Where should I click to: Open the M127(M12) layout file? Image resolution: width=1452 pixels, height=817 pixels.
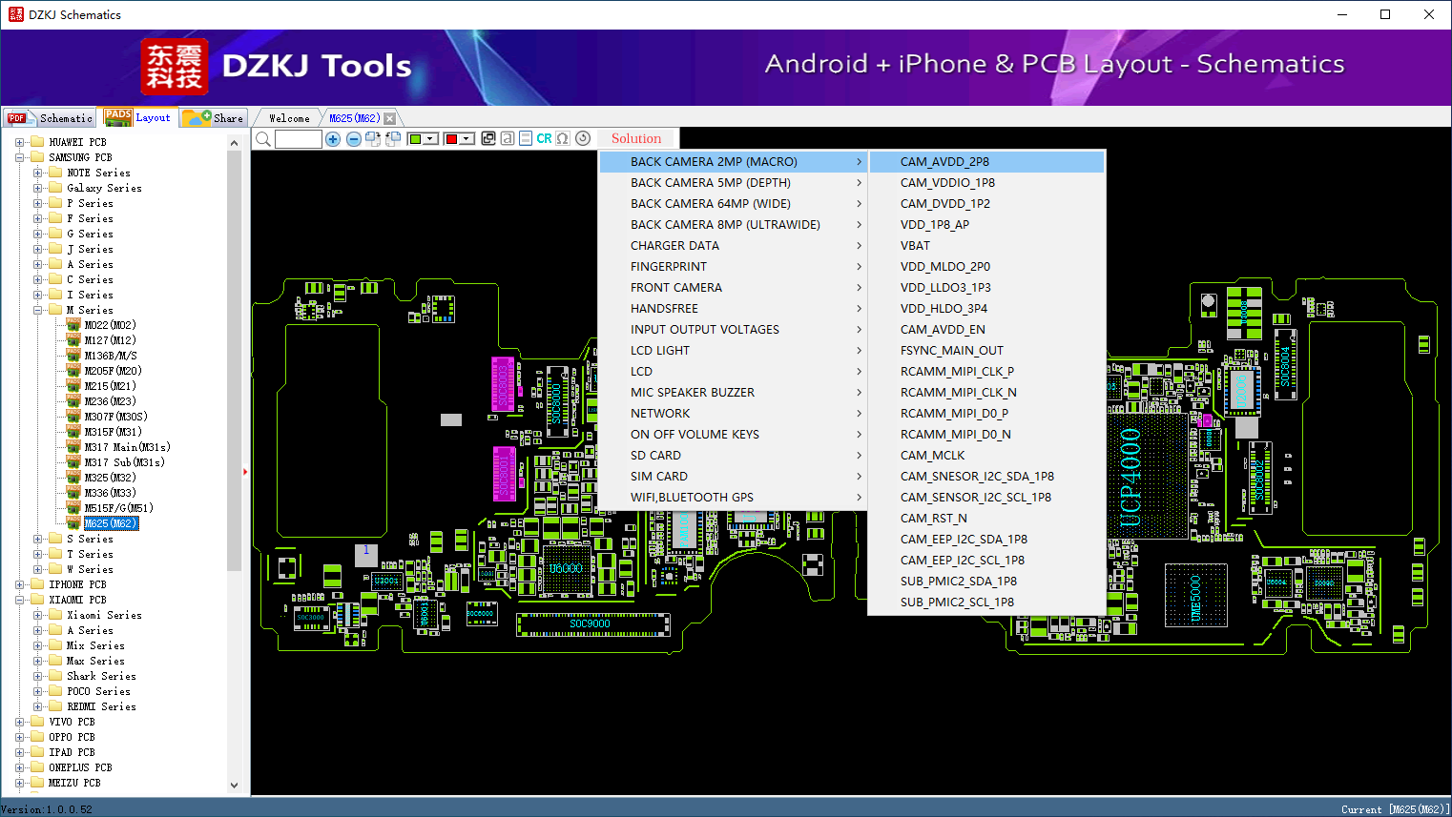point(110,340)
